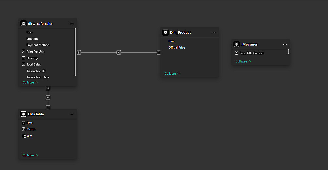Image resolution: width=328 pixels, height=170 pixels.
Task: Collapse the dirty_cafe_sales table card
Action: 30,83
